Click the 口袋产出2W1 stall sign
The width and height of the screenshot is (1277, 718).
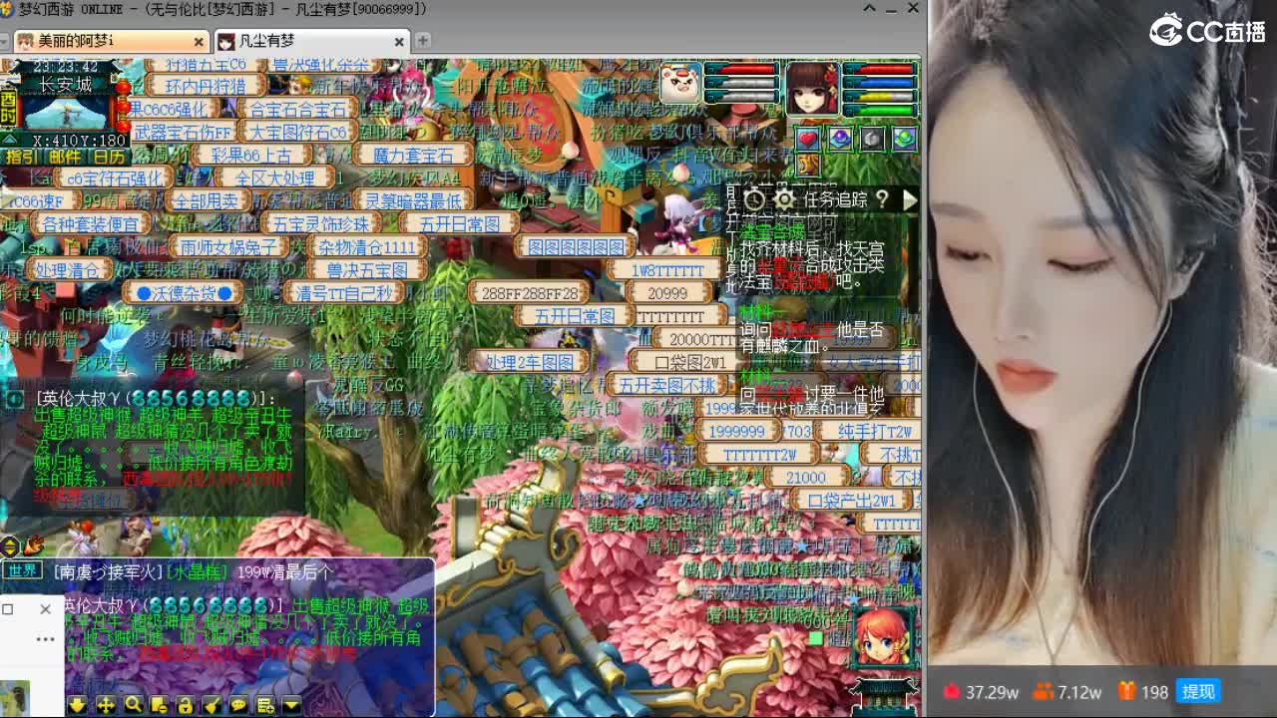pyautogui.click(x=851, y=501)
